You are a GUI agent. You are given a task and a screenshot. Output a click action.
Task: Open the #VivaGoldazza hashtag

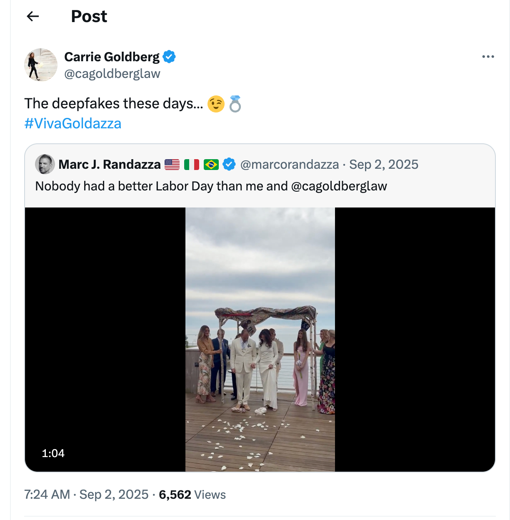[x=73, y=123]
